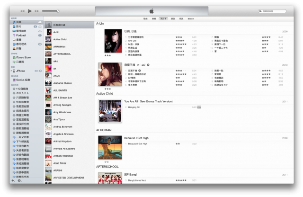Select artist Aqua Timez

(x=69, y=163)
